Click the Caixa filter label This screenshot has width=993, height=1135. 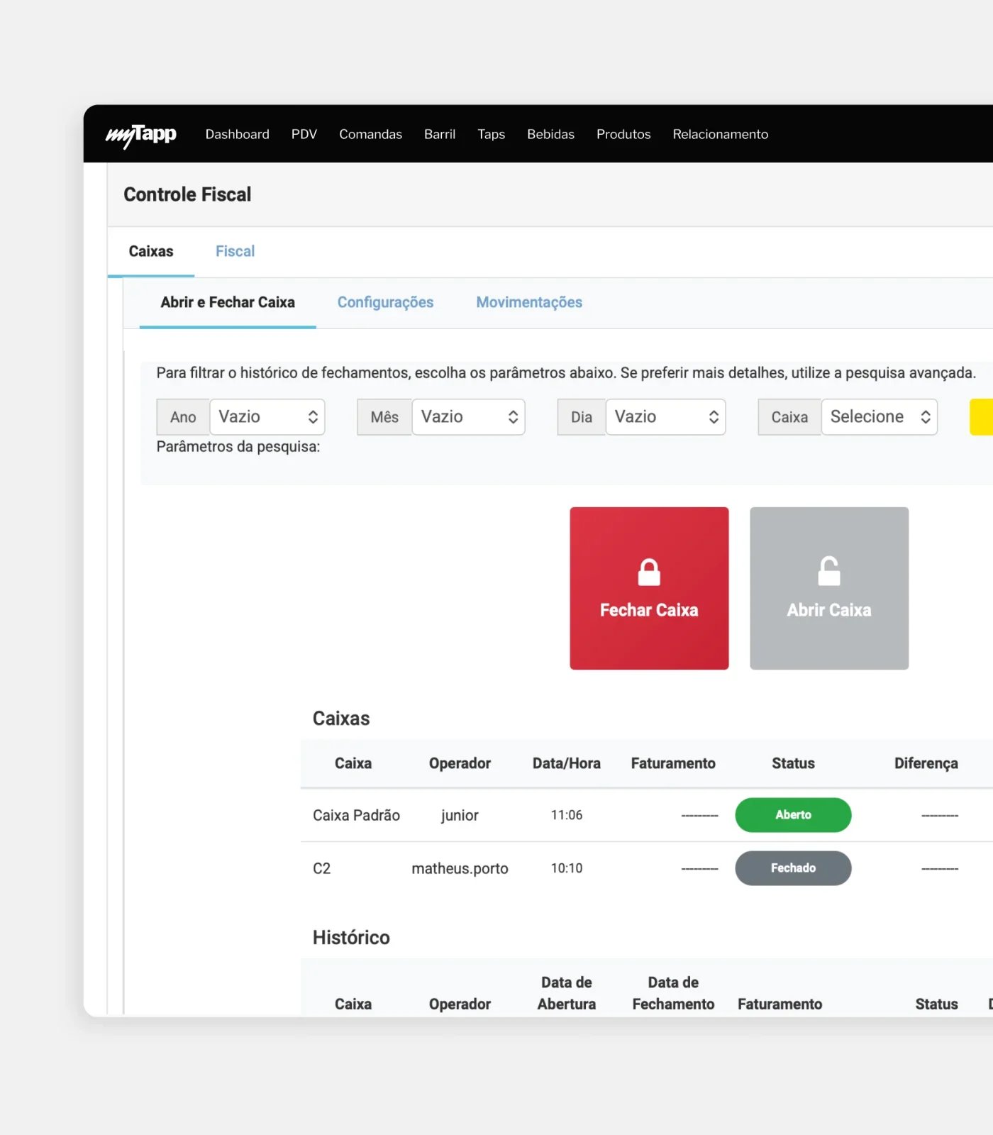click(x=789, y=417)
